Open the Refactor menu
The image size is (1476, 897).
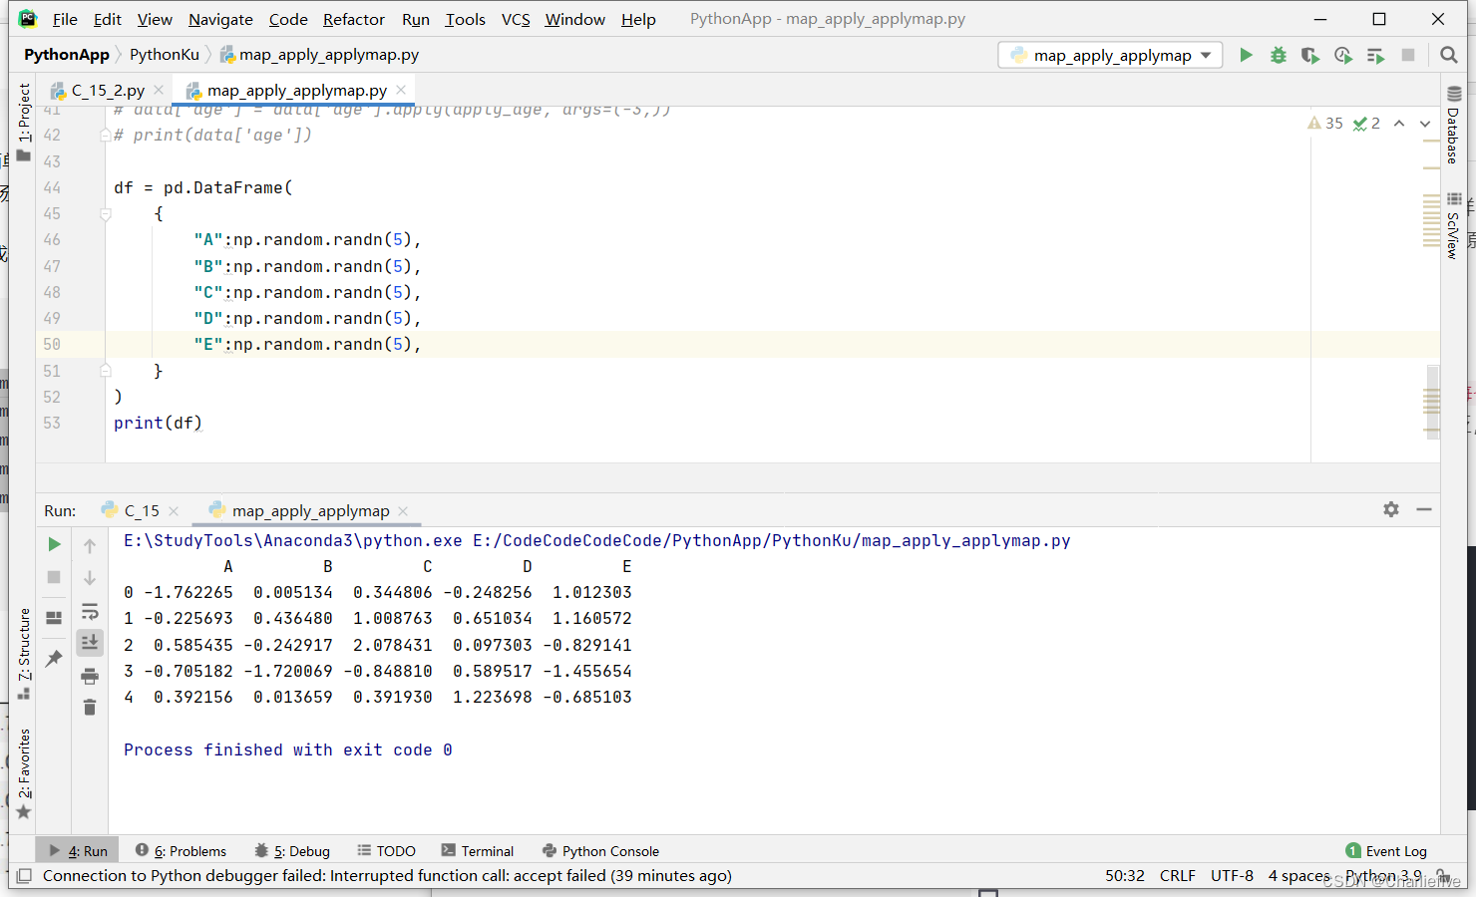click(x=353, y=19)
